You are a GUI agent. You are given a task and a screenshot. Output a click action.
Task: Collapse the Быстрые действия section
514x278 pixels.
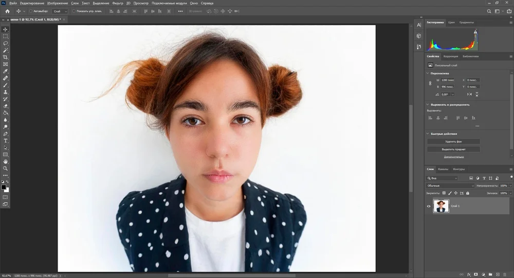point(428,134)
